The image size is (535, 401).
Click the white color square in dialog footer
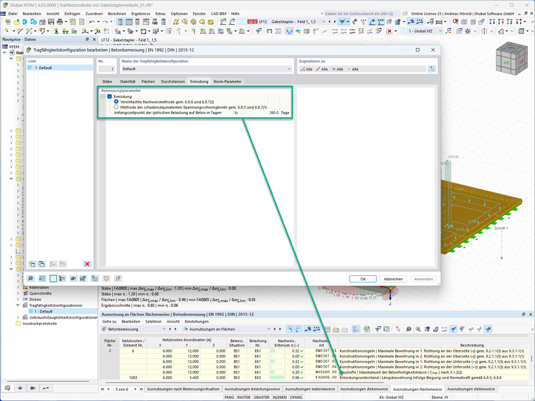(53, 279)
